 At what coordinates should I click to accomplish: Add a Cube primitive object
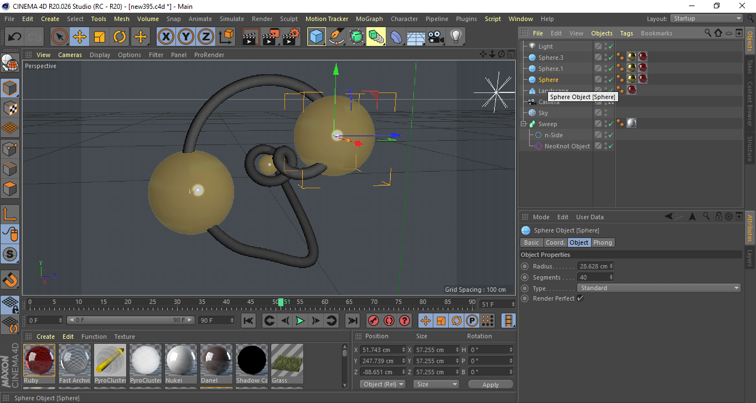[317, 37]
